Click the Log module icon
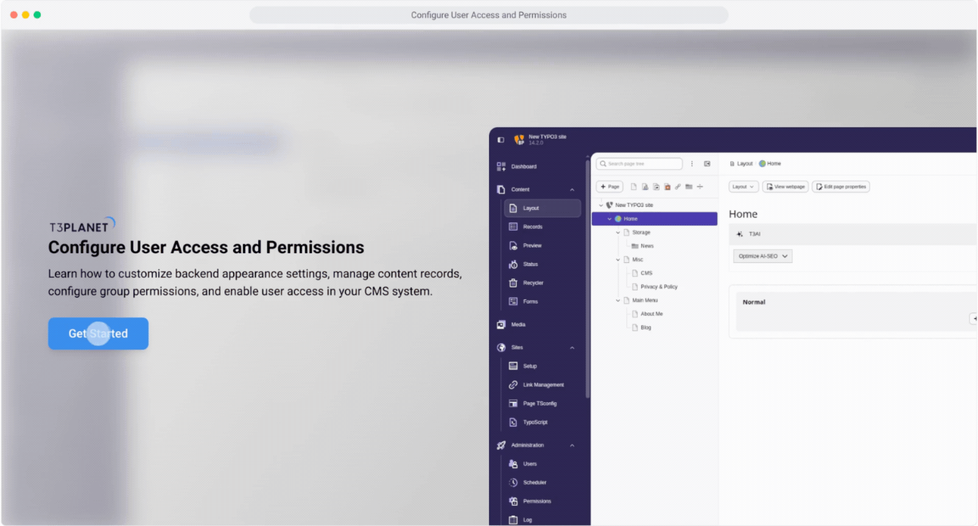This screenshot has height=526, width=978. [x=513, y=520]
